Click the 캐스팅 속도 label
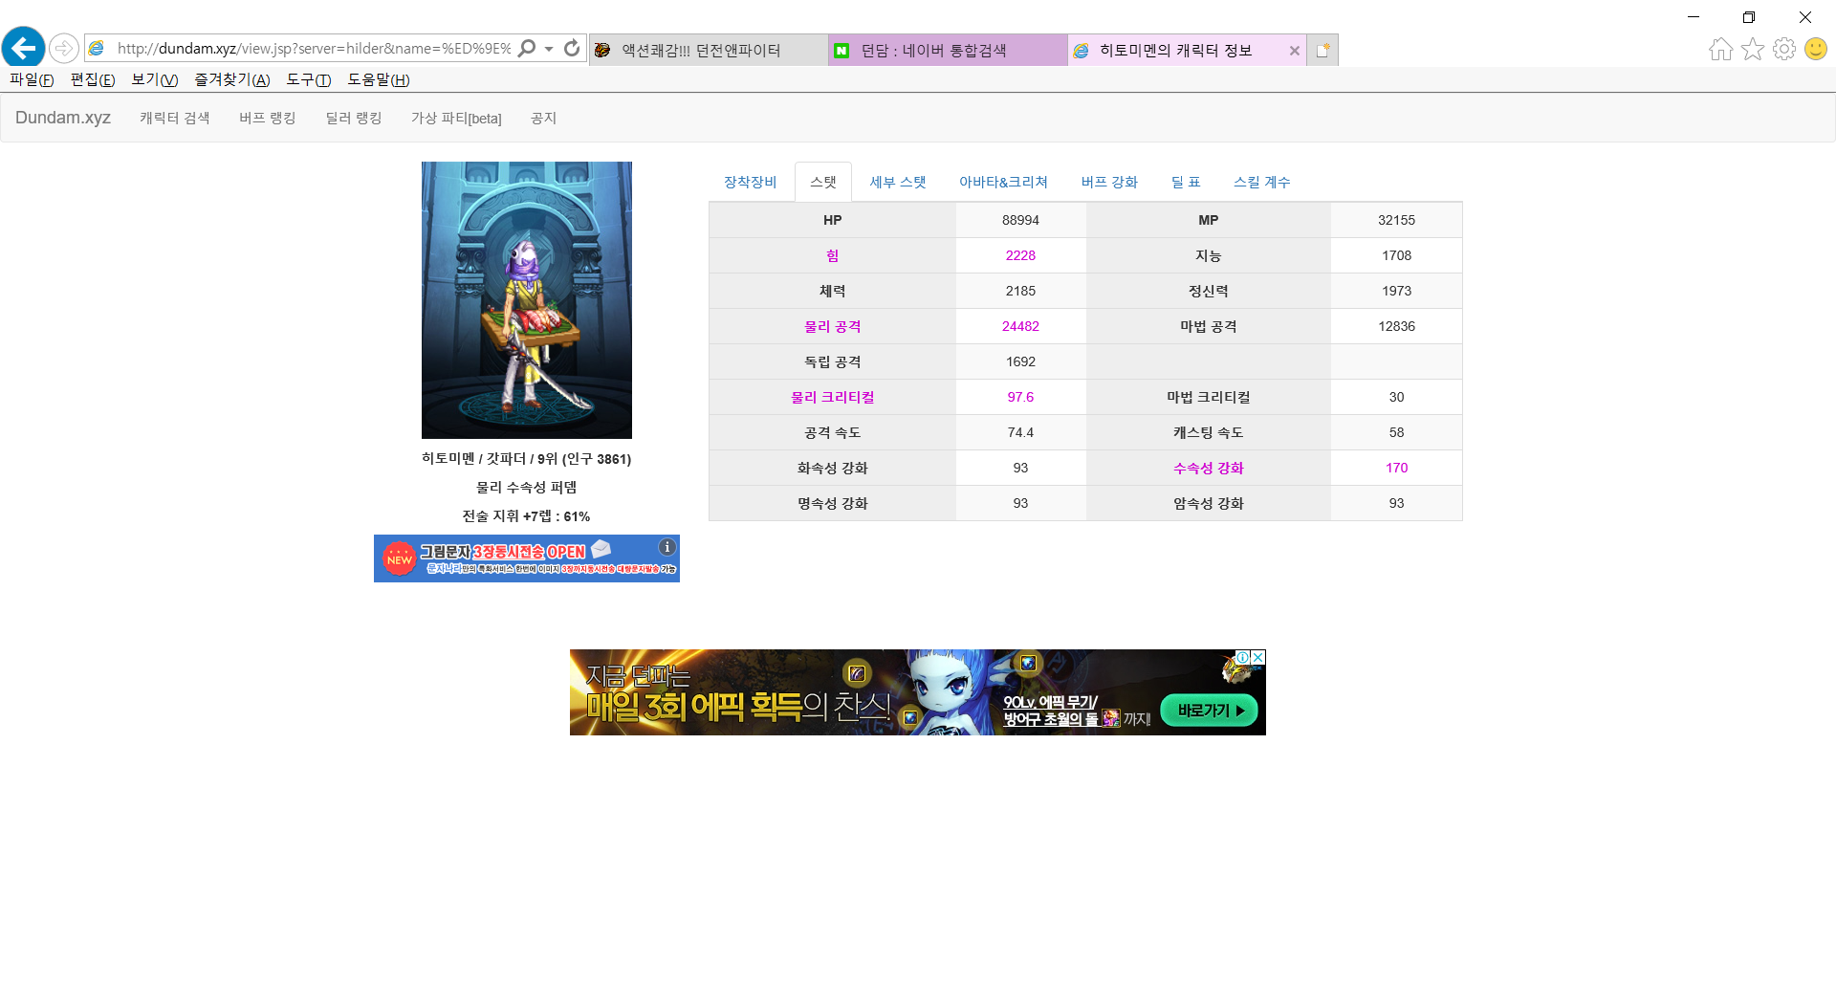 (x=1209, y=432)
